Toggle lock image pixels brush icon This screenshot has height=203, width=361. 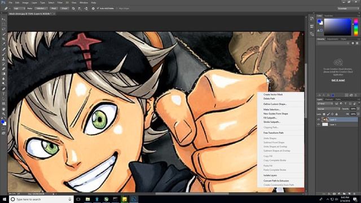[x=328, y=114]
